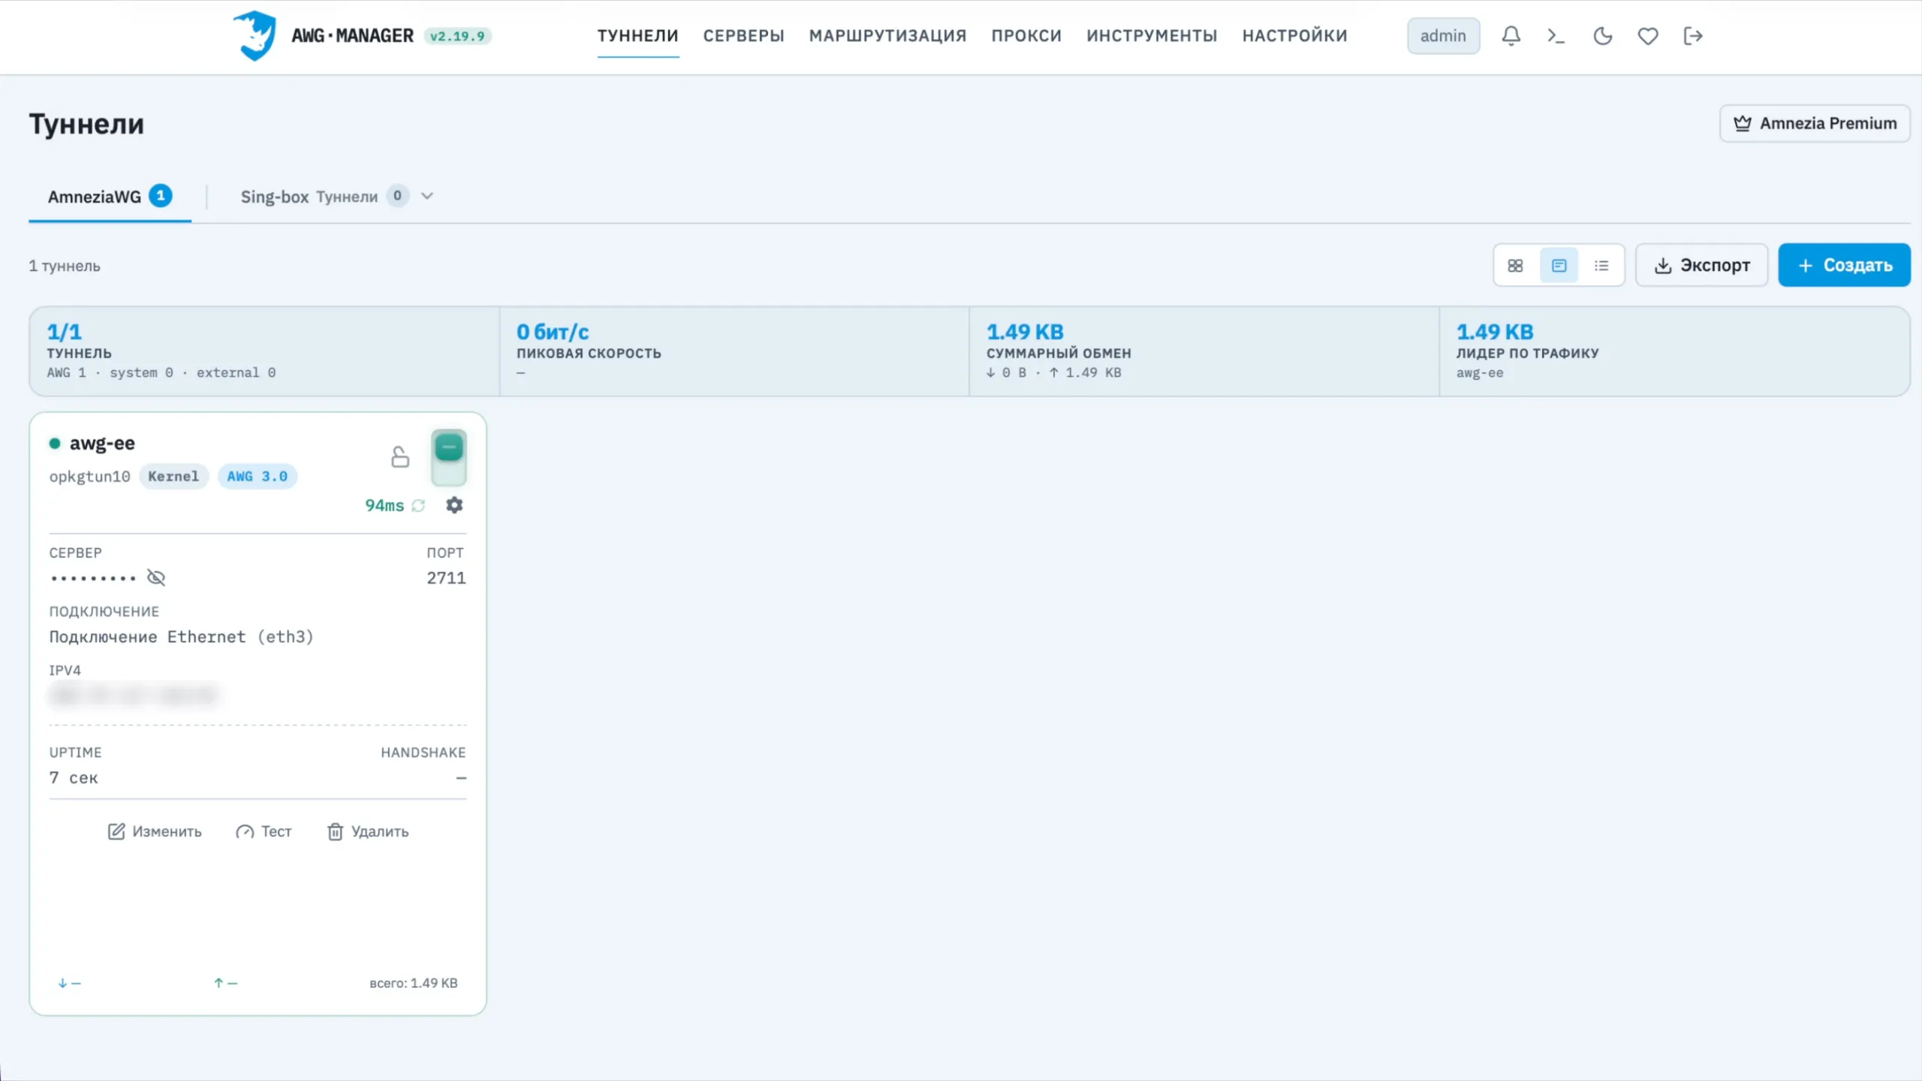Viewport: 1922px width, 1081px height.
Task: Open the Прокси menu
Action: [1026, 35]
